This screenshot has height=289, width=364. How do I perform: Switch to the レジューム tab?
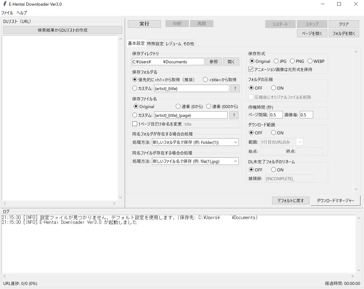coord(174,44)
